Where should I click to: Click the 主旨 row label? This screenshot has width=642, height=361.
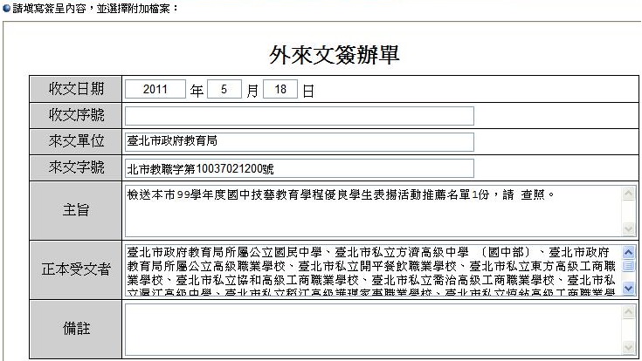click(76, 210)
